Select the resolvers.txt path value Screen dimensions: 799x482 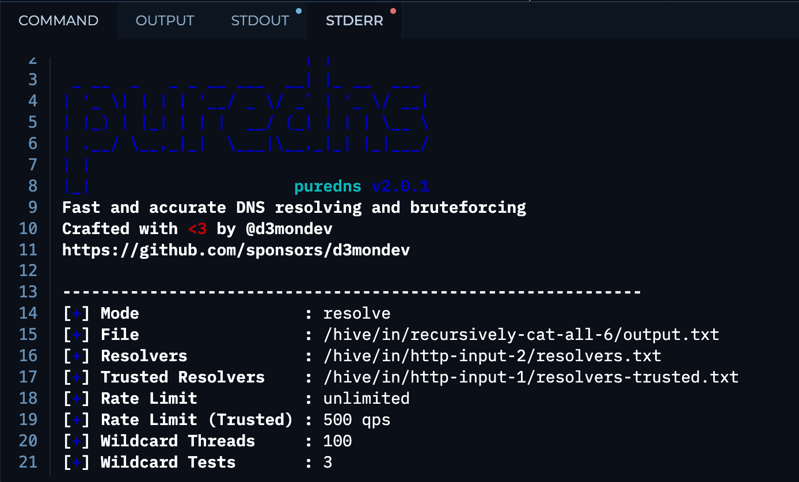click(x=492, y=356)
